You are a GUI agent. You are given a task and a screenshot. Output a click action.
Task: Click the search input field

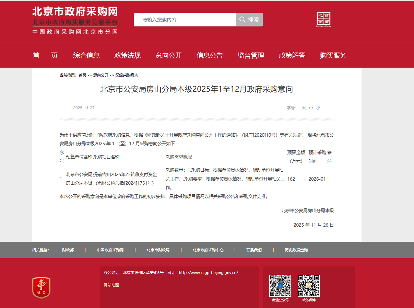(x=185, y=20)
